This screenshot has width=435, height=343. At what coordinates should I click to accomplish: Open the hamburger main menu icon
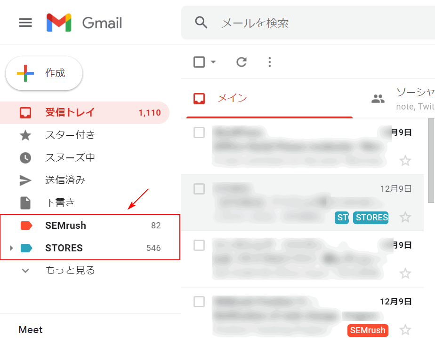click(25, 23)
